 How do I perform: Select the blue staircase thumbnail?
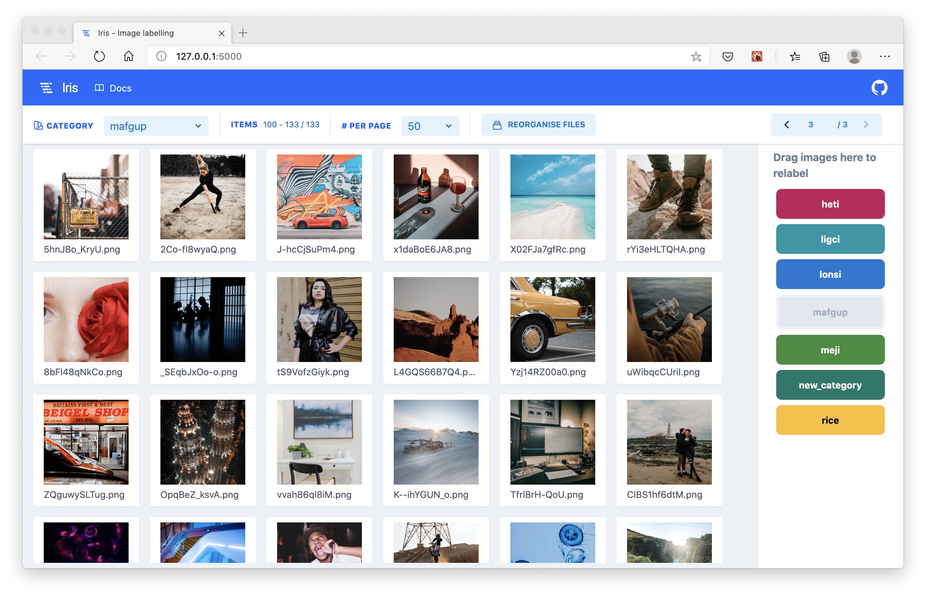[x=203, y=543]
